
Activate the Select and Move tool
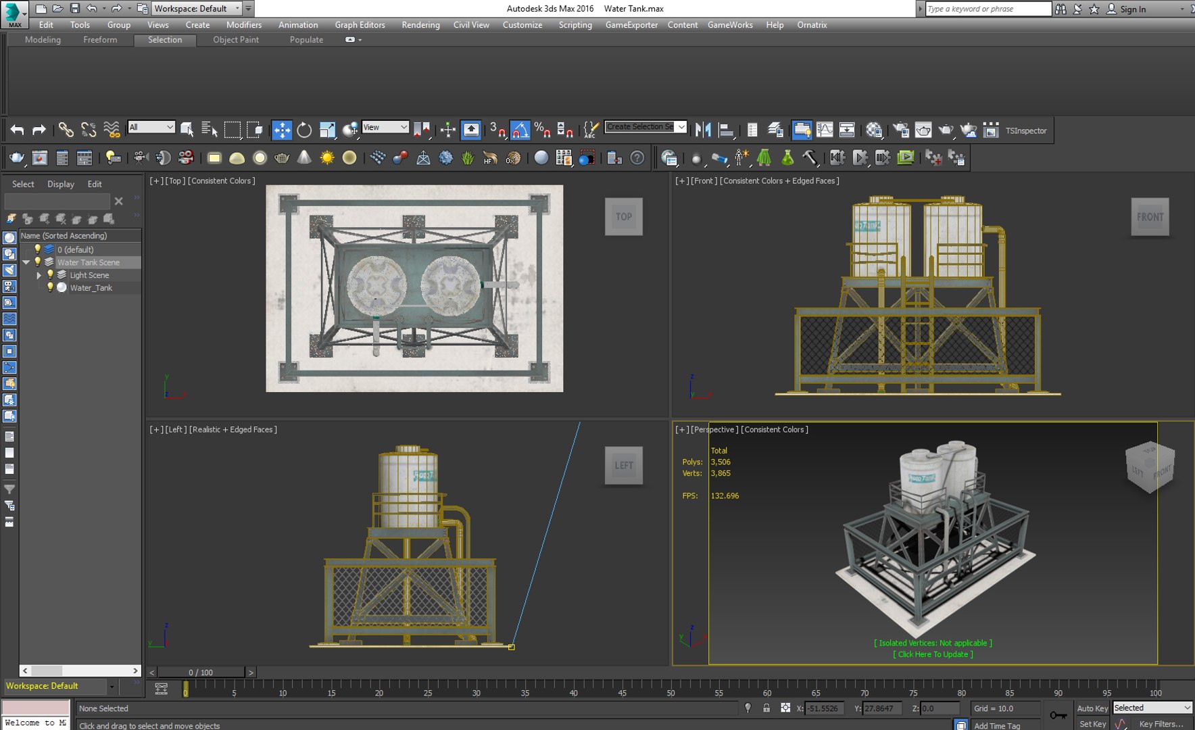point(282,130)
